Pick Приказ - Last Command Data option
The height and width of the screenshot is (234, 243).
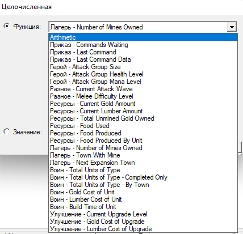(x=143, y=59)
